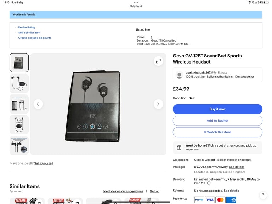Add the headset to basket
The image size is (272, 204).
[x=217, y=121]
